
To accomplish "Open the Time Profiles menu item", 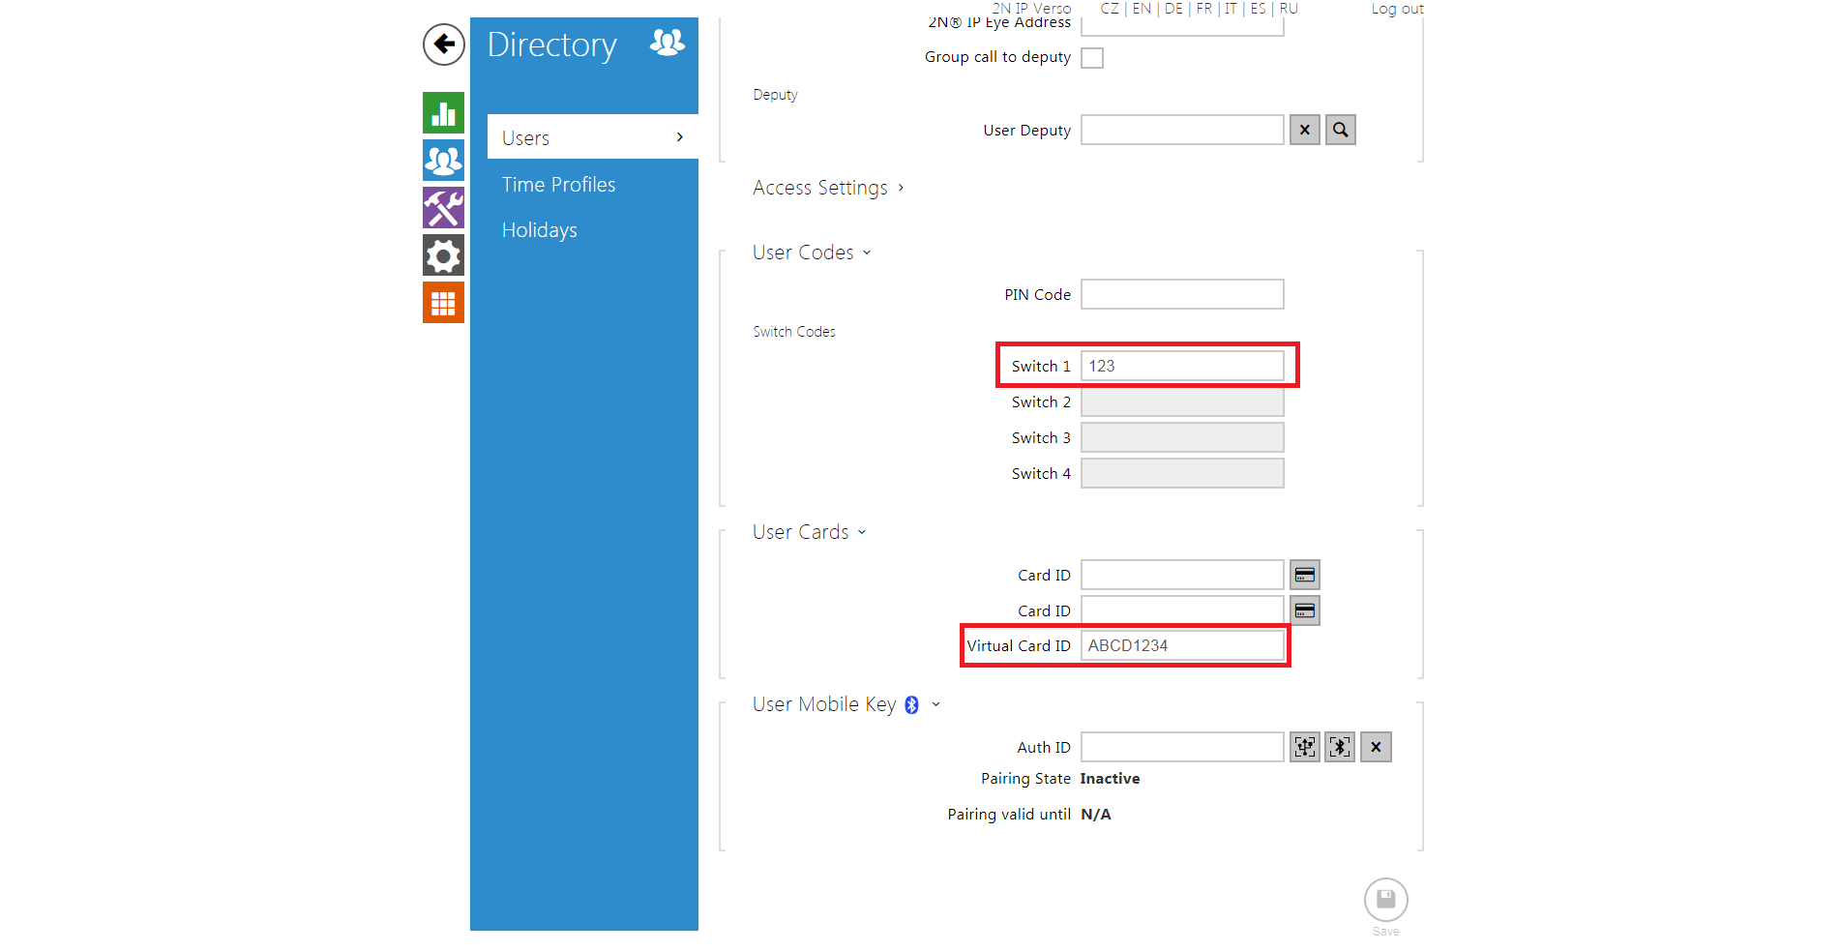I will coord(558,185).
